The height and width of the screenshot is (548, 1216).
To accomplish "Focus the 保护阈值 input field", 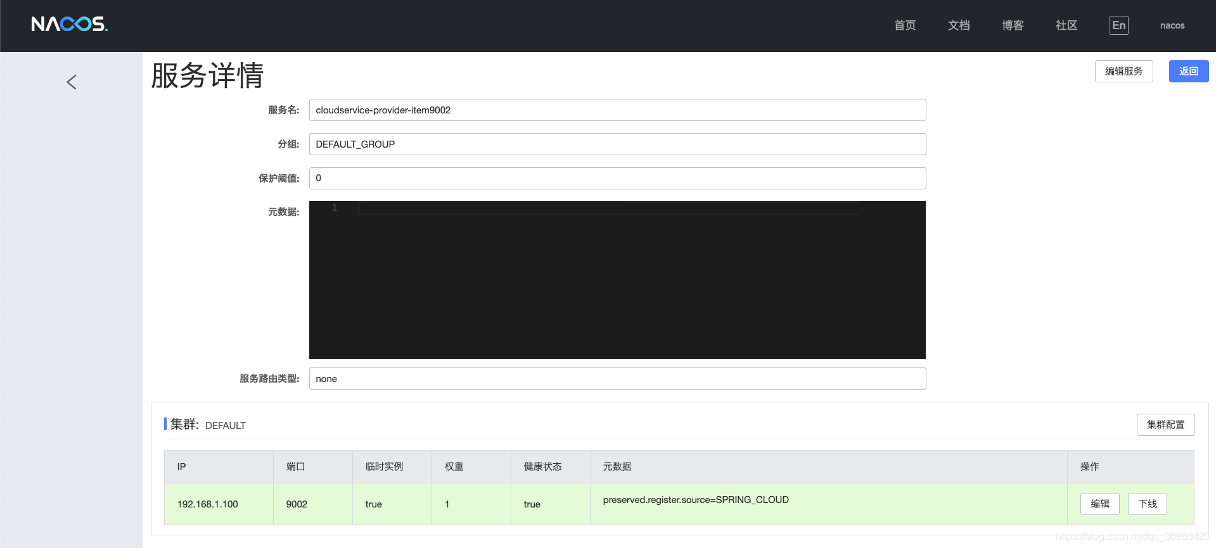I will pos(617,178).
